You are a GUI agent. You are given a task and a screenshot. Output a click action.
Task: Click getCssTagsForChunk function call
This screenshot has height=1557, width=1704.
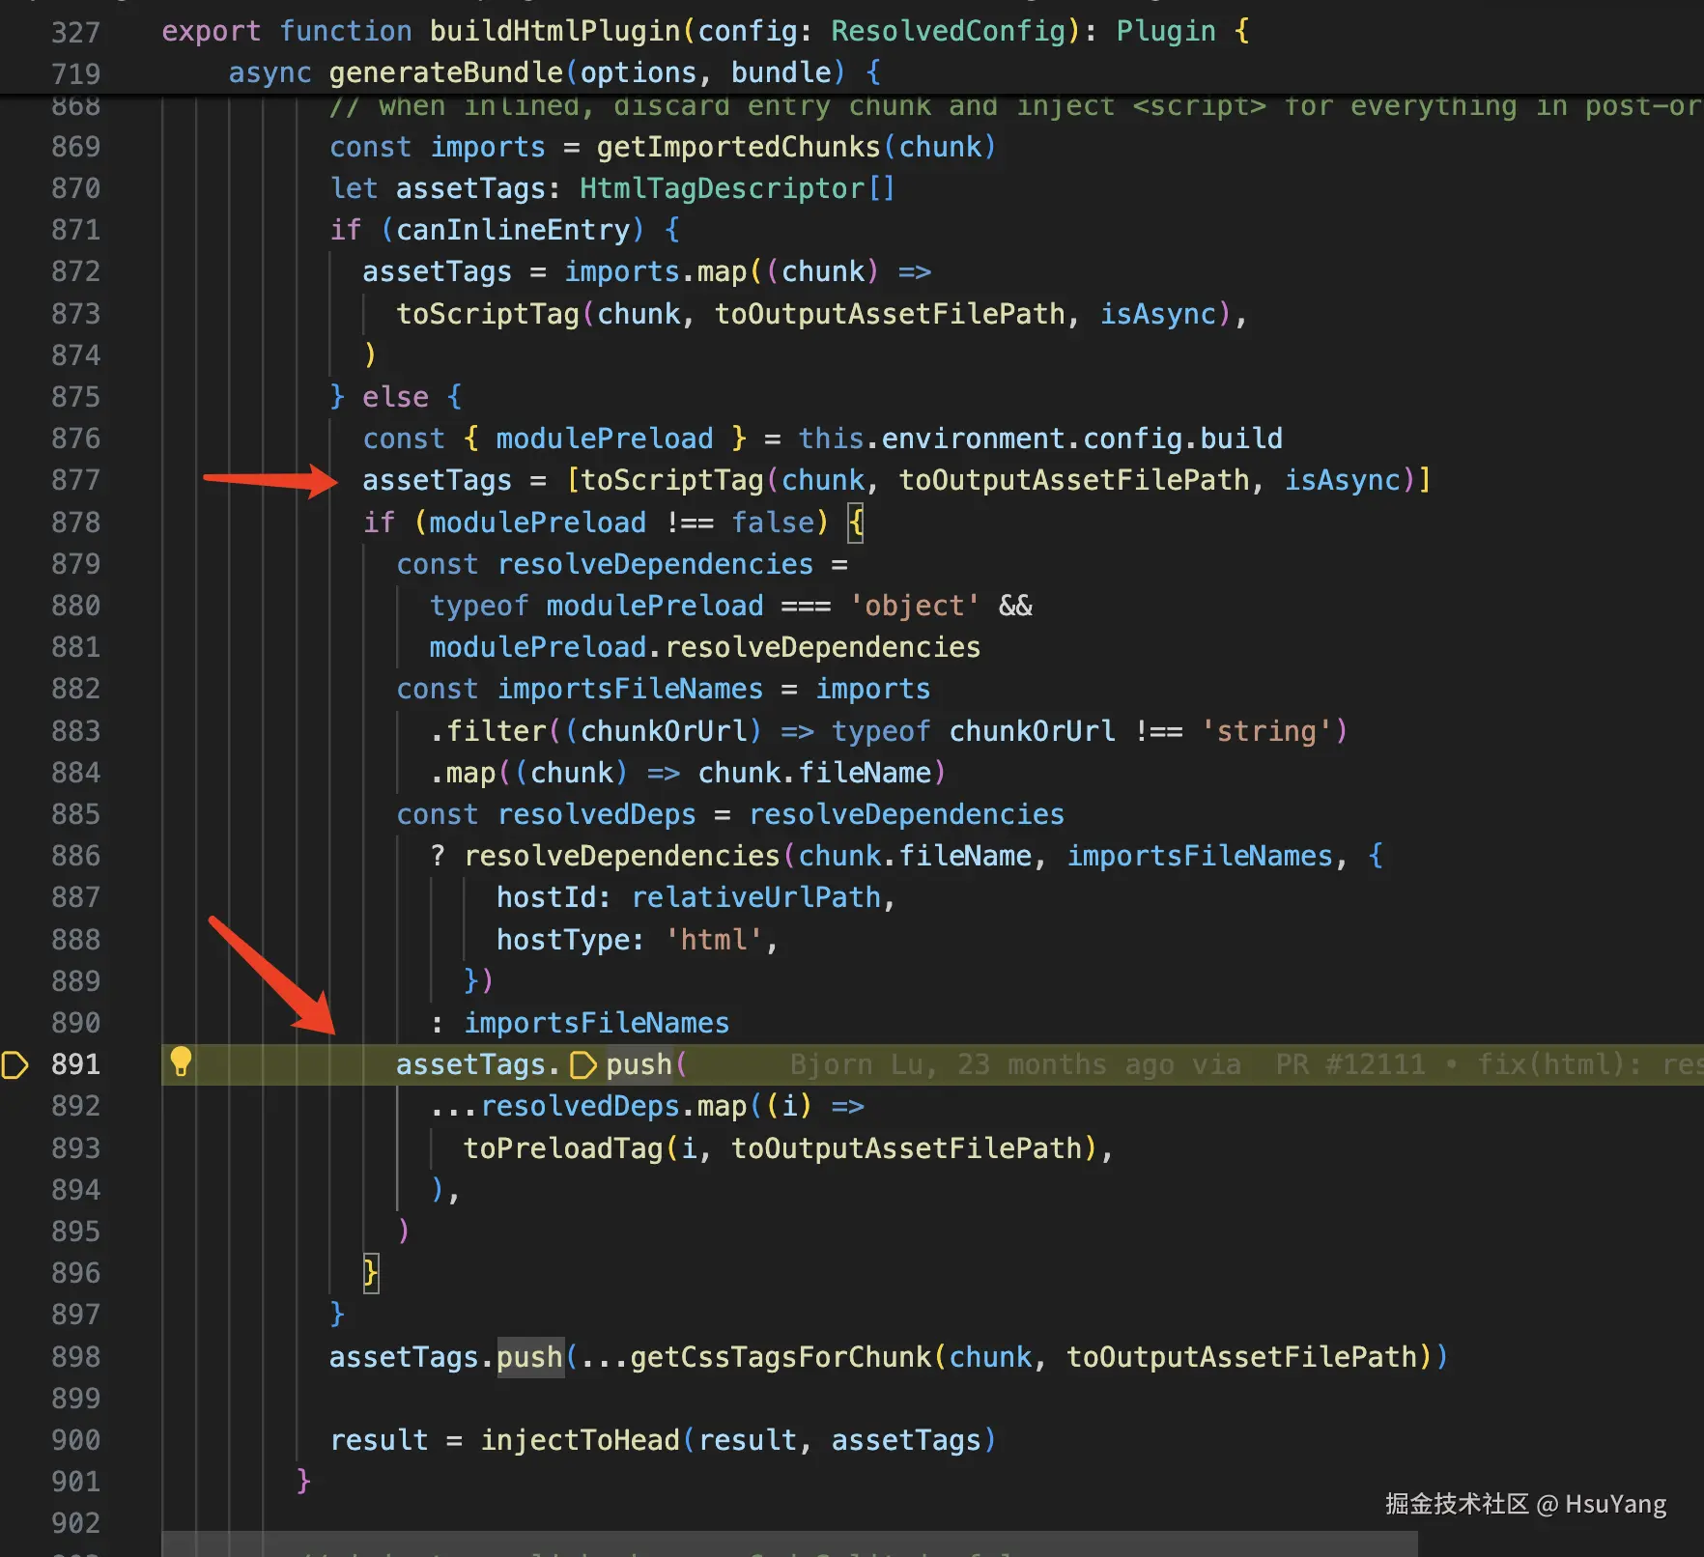pos(781,1357)
